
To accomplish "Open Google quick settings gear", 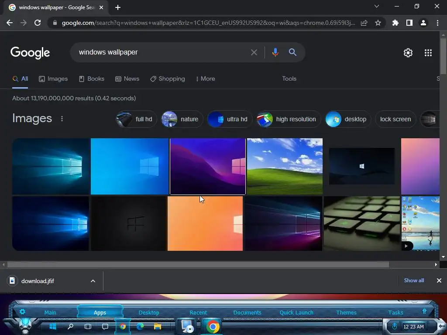I will (x=408, y=53).
